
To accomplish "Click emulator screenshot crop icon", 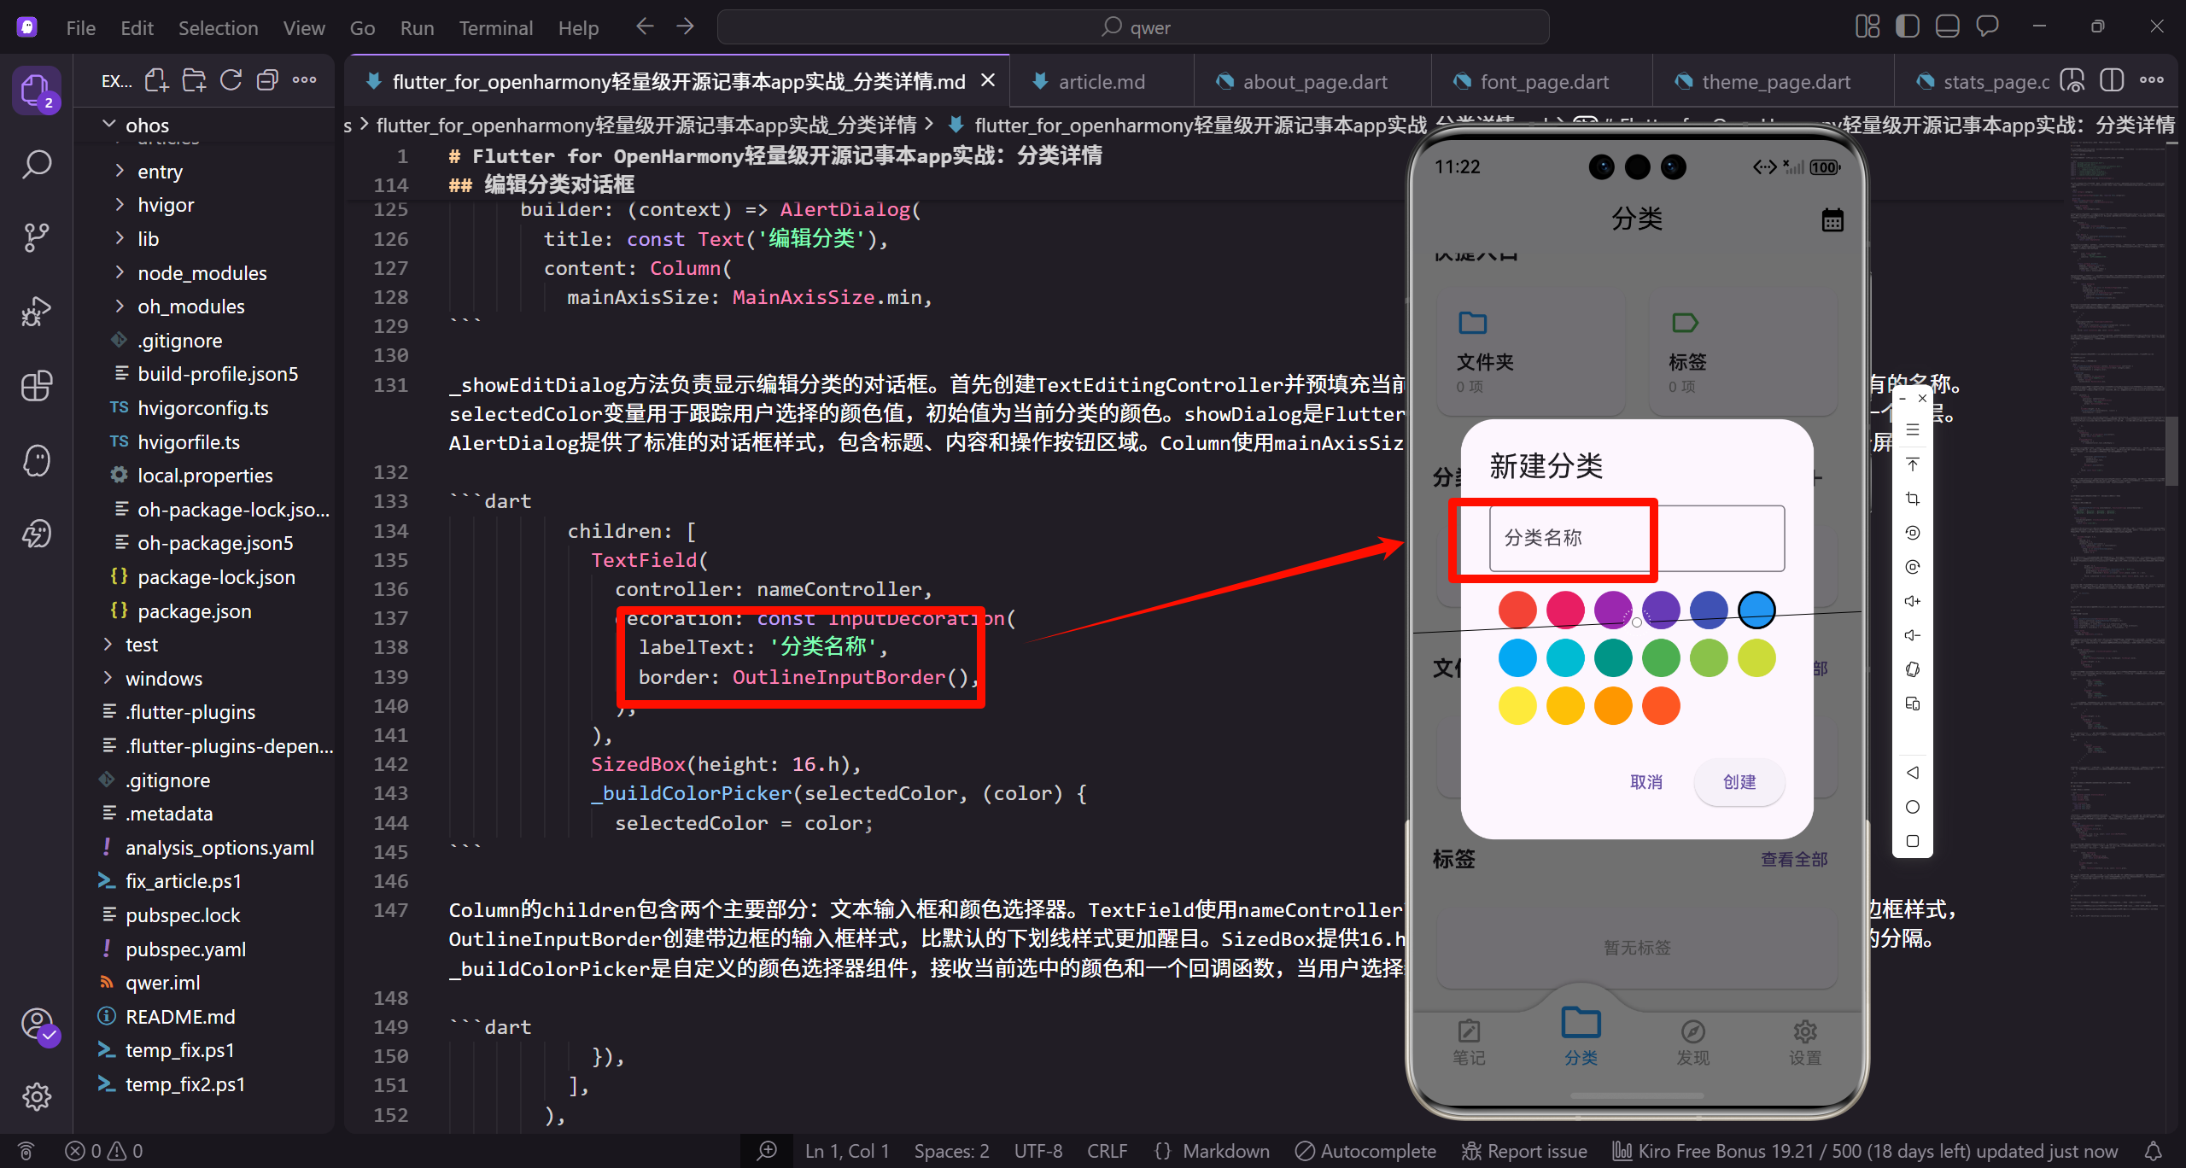I will click(1913, 499).
